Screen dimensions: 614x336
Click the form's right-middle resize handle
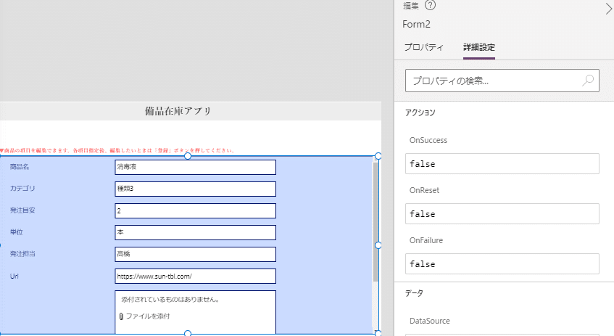378,245
